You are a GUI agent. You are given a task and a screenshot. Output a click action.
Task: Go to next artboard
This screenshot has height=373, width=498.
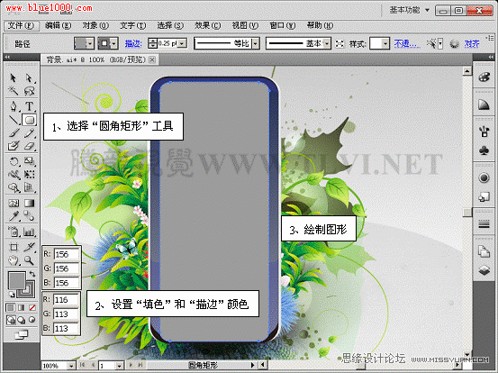[131, 366]
